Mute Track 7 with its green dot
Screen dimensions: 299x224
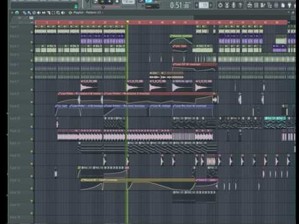32,90
